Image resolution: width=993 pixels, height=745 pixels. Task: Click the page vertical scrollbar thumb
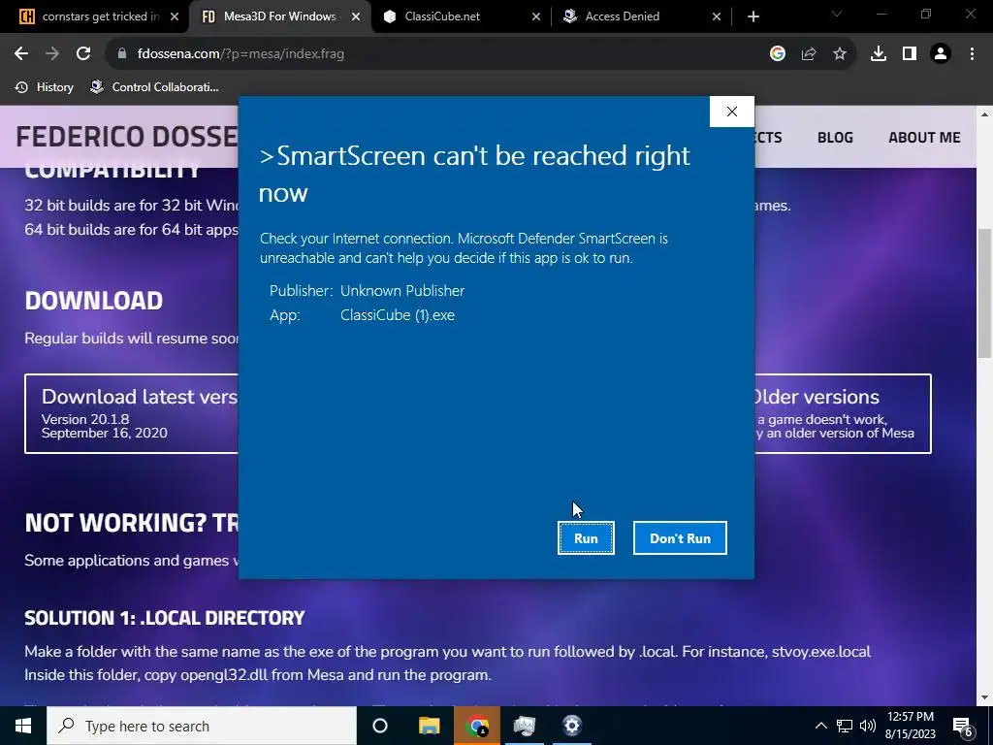(984, 293)
